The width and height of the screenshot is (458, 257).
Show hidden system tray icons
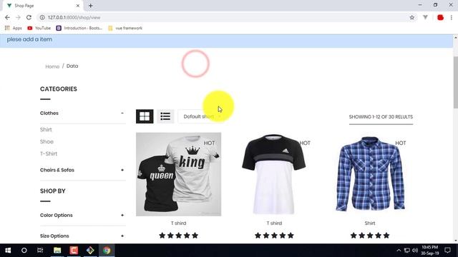coord(399,251)
